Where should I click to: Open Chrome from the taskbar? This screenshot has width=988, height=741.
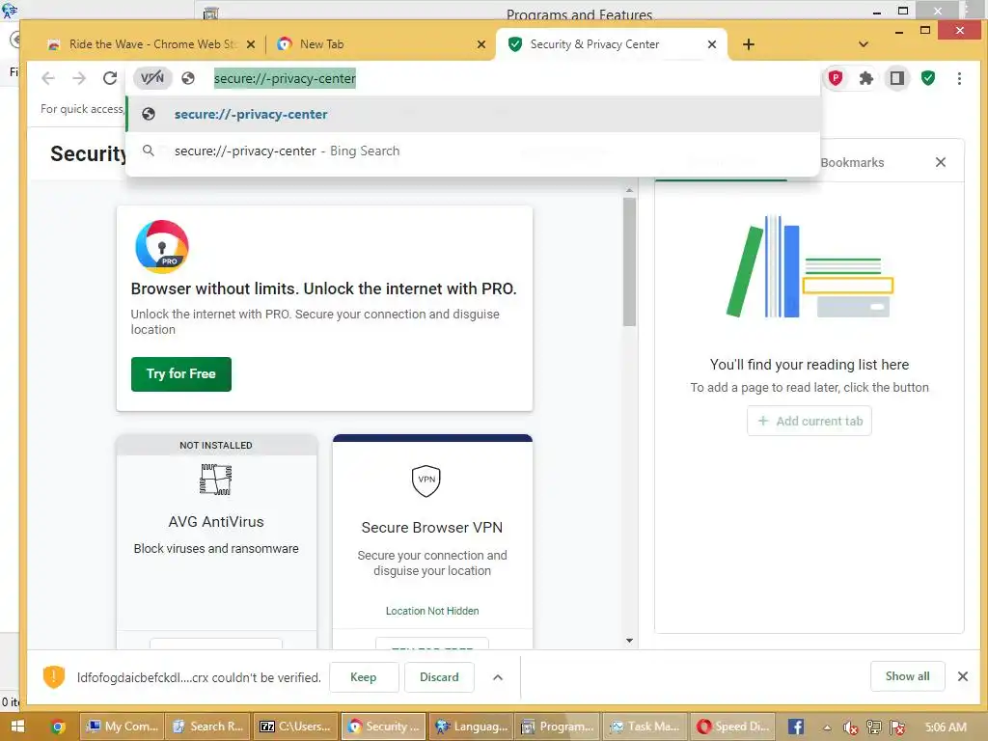click(x=58, y=727)
